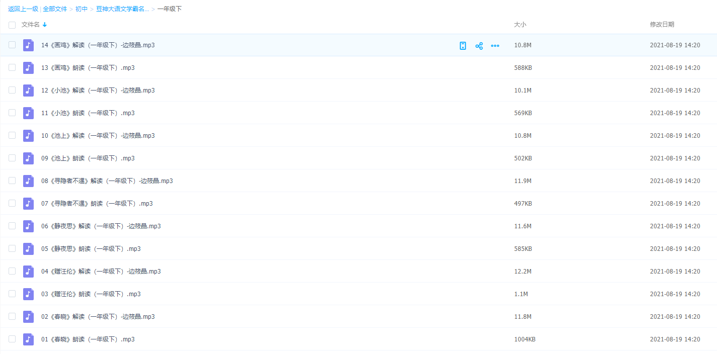
Task: Click the mp3 icon next to 06《静夜思》解读
Action: (28, 226)
